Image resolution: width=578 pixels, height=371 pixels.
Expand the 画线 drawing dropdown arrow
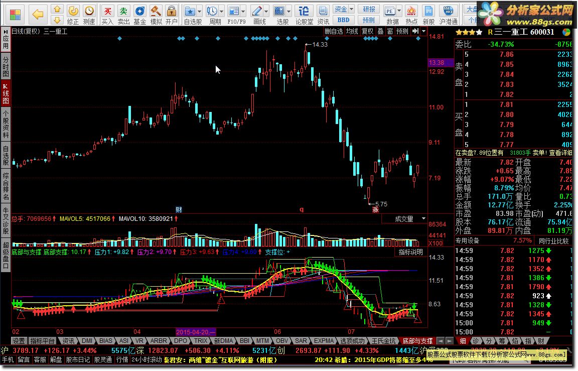coord(266,12)
